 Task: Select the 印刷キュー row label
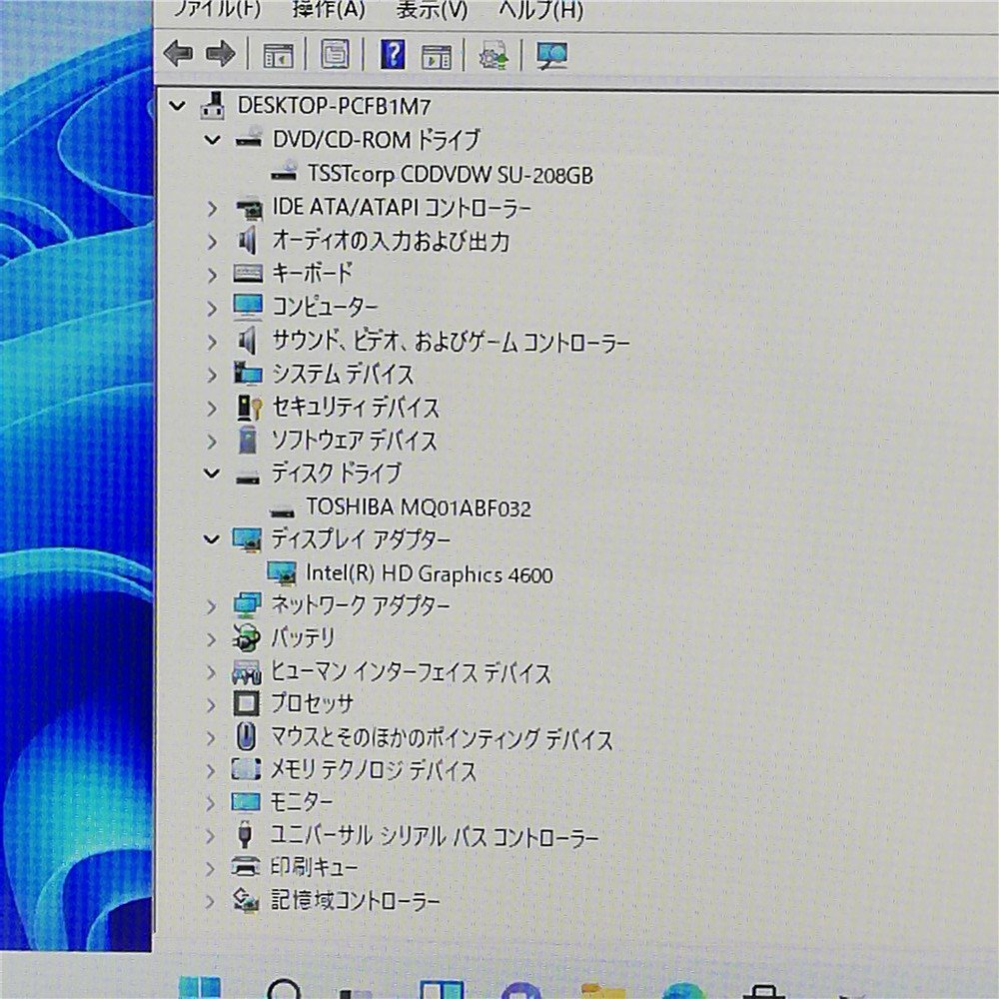[x=314, y=868]
